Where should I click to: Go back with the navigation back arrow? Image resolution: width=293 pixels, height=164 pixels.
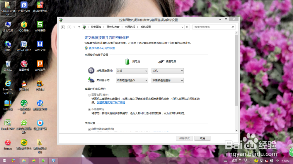click(x=63, y=27)
